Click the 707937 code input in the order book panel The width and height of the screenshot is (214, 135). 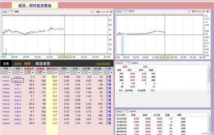pos(120,63)
